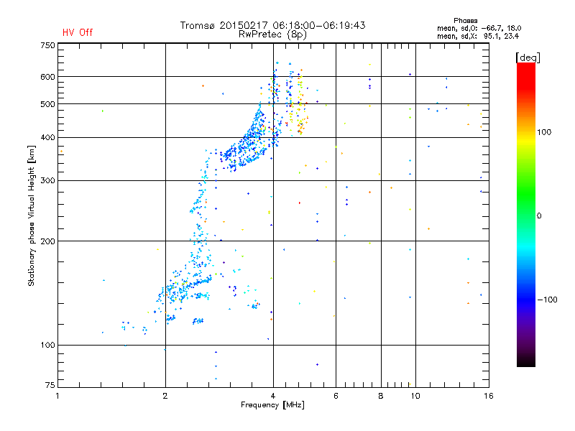575x431 pixels.
Task: Click the '200' y-axis label
Action: click(47, 241)
